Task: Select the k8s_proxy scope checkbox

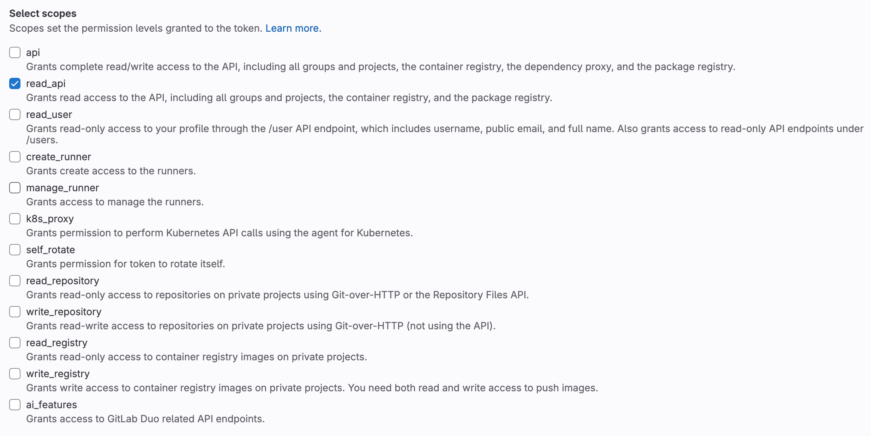Action: (x=15, y=219)
